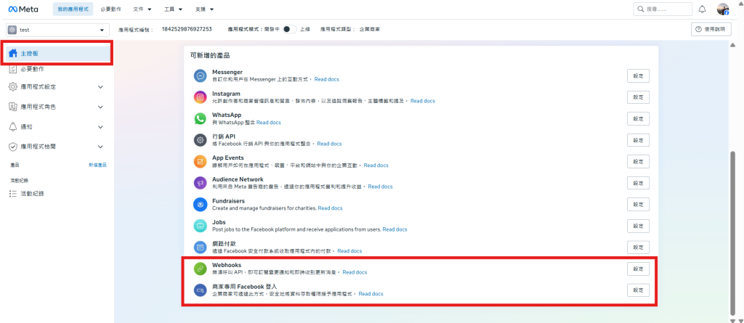The image size is (744, 323).
Task: Click 設定 button for 商家專用 Facebook 登入
Action: click(638, 290)
